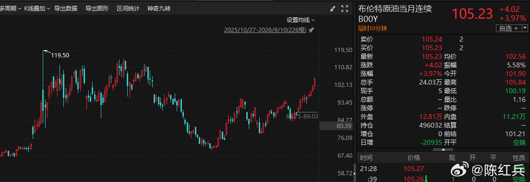This screenshot has width=530, height=182.
Task: Click the 延时10分钟 delay notice
Action: [372, 28]
